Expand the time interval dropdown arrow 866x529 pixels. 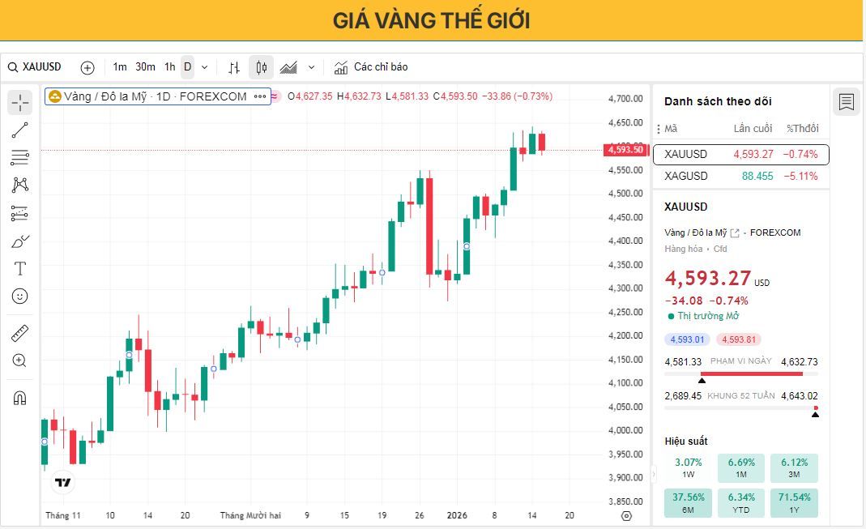pos(204,67)
